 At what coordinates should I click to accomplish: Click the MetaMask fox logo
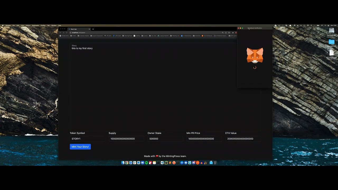pyautogui.click(x=255, y=55)
